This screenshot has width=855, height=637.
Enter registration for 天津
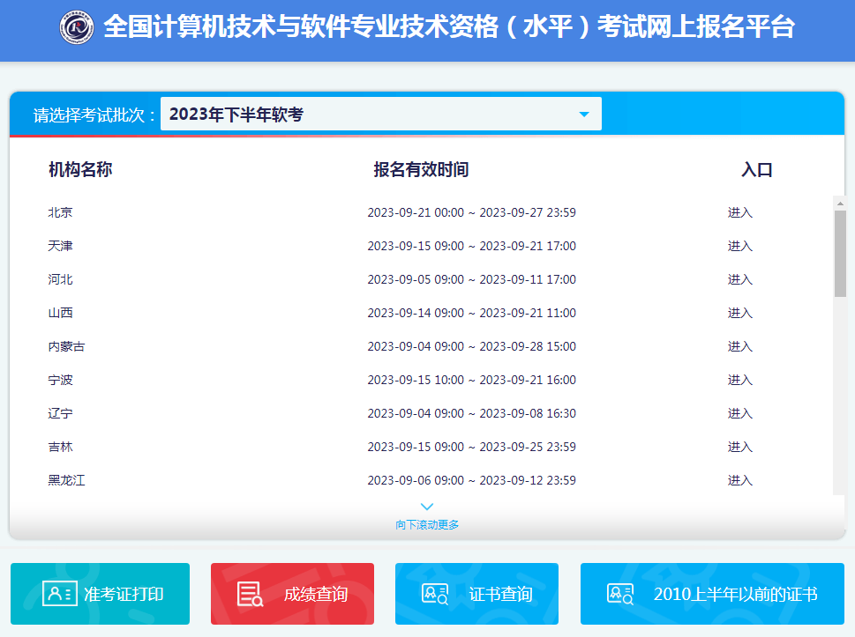739,246
